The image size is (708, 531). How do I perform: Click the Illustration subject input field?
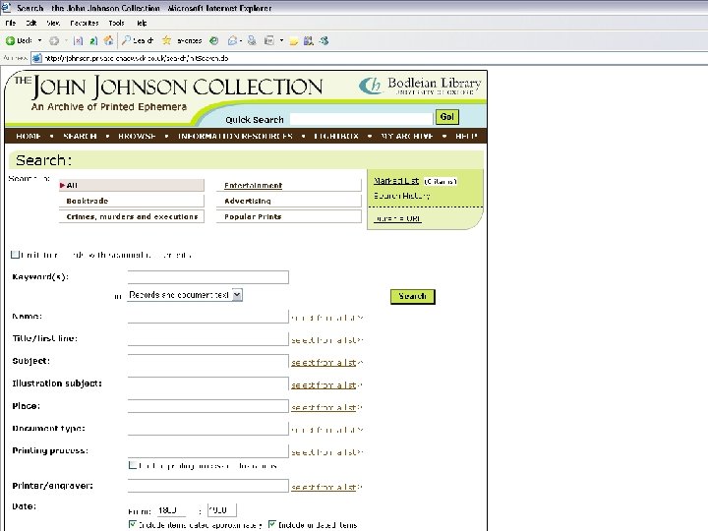[208, 383]
